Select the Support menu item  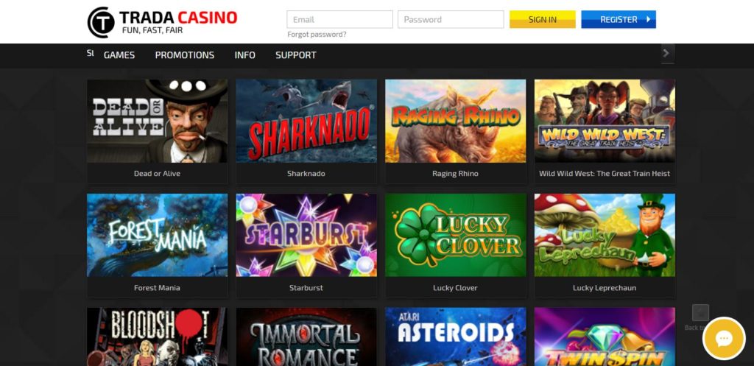click(296, 55)
